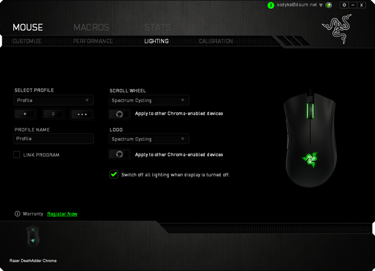Switch to the STATS tab
This screenshot has width=375, height=271.
157,28
